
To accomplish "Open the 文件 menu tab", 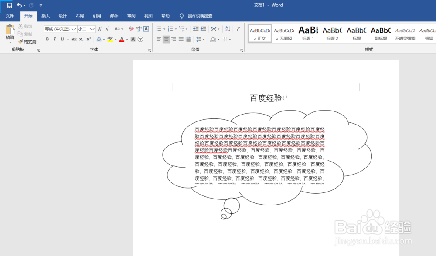I will coord(10,16).
